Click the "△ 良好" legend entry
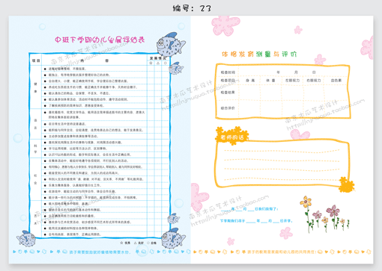 click(x=139, y=243)
